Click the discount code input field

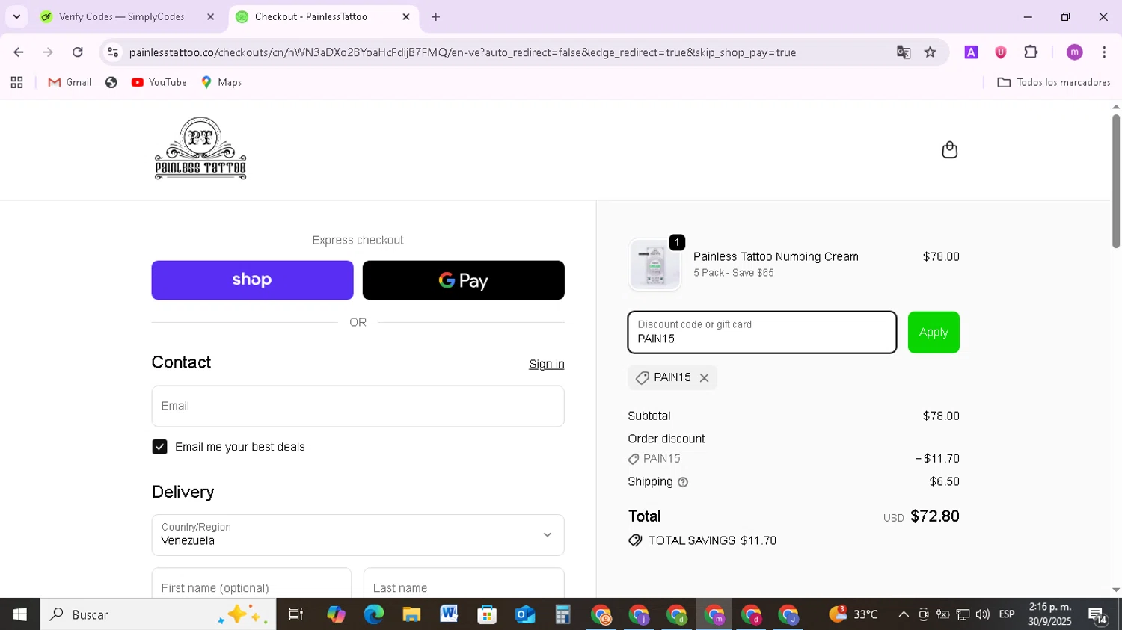tap(762, 333)
